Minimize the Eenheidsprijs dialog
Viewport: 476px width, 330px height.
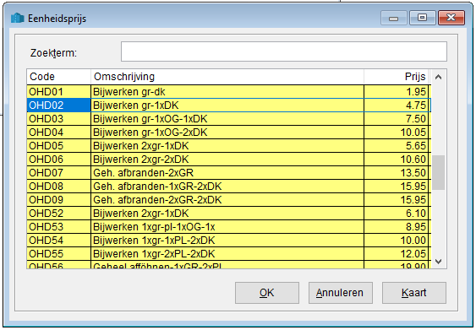[394, 19]
